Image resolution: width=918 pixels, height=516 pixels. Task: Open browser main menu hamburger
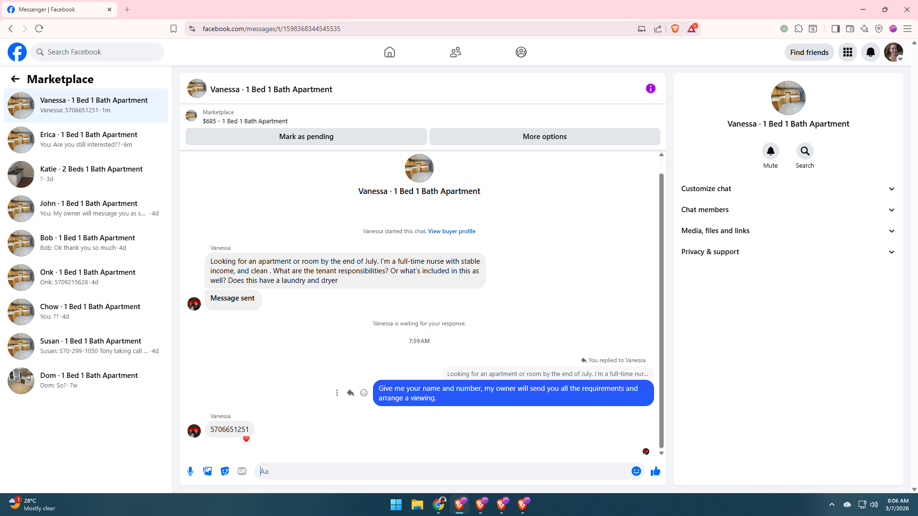point(907,29)
